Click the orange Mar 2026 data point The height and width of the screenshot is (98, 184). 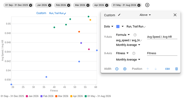[79, 32]
